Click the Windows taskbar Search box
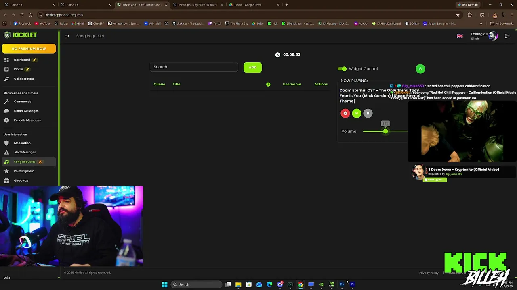 197,284
